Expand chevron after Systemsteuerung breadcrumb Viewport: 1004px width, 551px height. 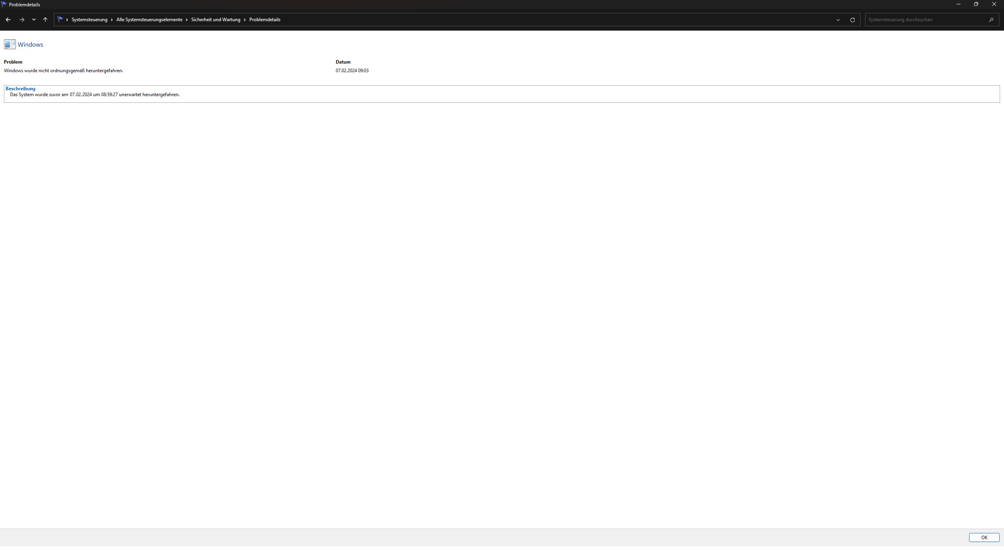tap(112, 20)
